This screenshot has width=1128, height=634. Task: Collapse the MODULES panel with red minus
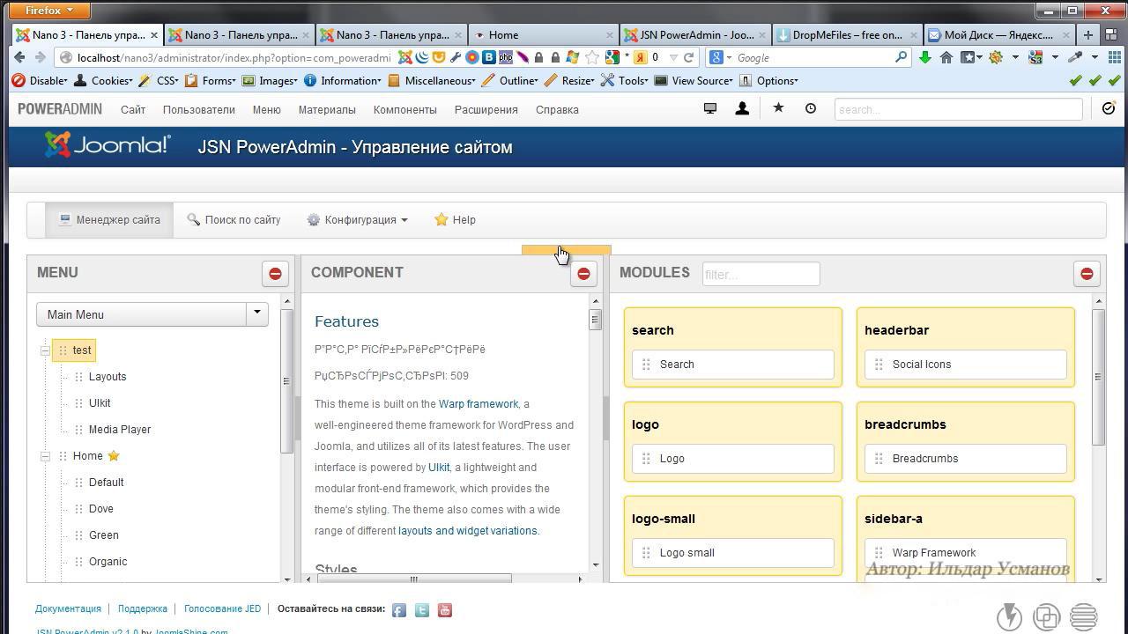(x=1087, y=274)
